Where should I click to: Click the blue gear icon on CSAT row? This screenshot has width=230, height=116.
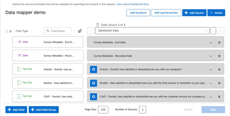[93, 96]
